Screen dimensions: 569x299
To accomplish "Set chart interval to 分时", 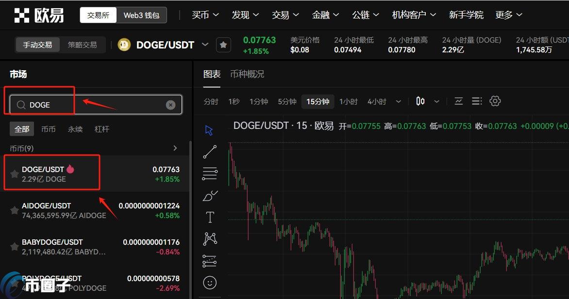I will point(211,101).
